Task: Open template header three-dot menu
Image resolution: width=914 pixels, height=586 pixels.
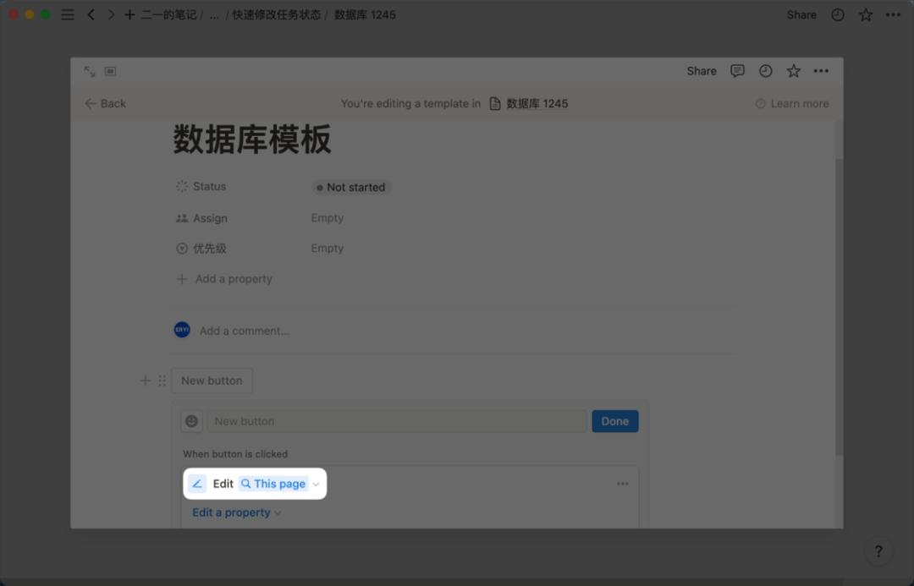Action: pyautogui.click(x=821, y=71)
